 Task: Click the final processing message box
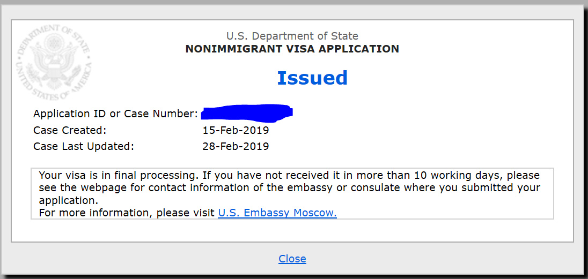(x=292, y=194)
